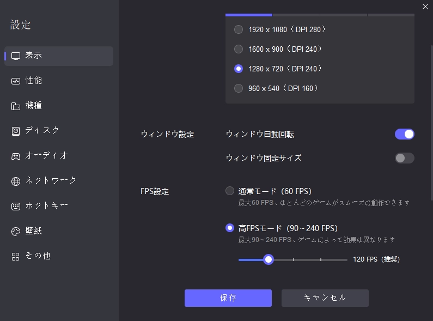Viewport: 433px width, 321px height.
Task: Close the settings window
Action: point(425,7)
